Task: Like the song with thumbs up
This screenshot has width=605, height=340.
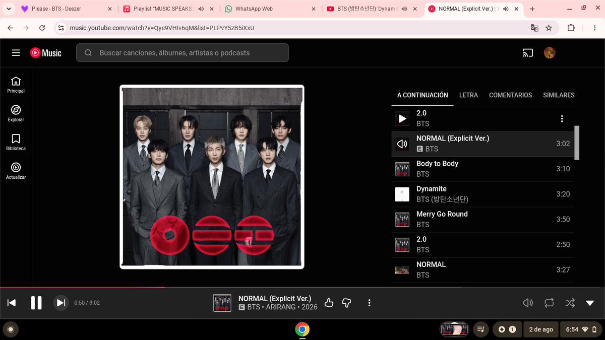Action: pos(329,303)
